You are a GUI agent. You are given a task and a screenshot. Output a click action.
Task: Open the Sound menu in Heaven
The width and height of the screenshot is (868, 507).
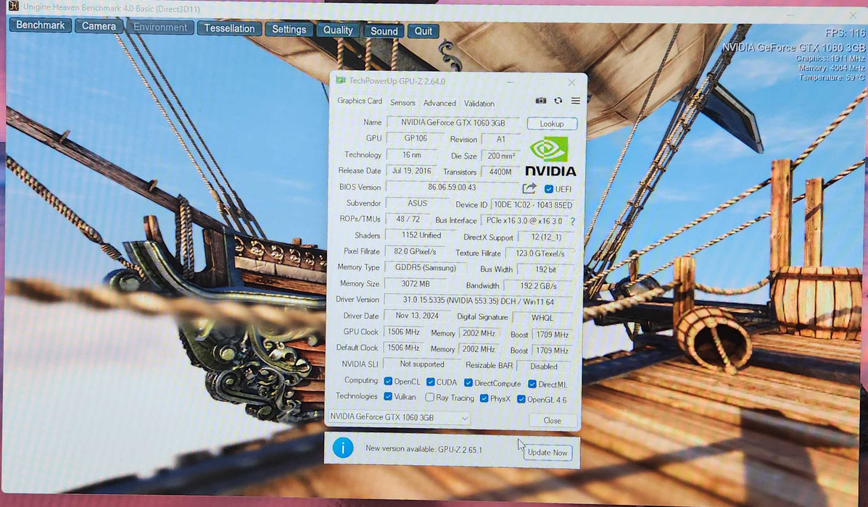pyautogui.click(x=384, y=31)
